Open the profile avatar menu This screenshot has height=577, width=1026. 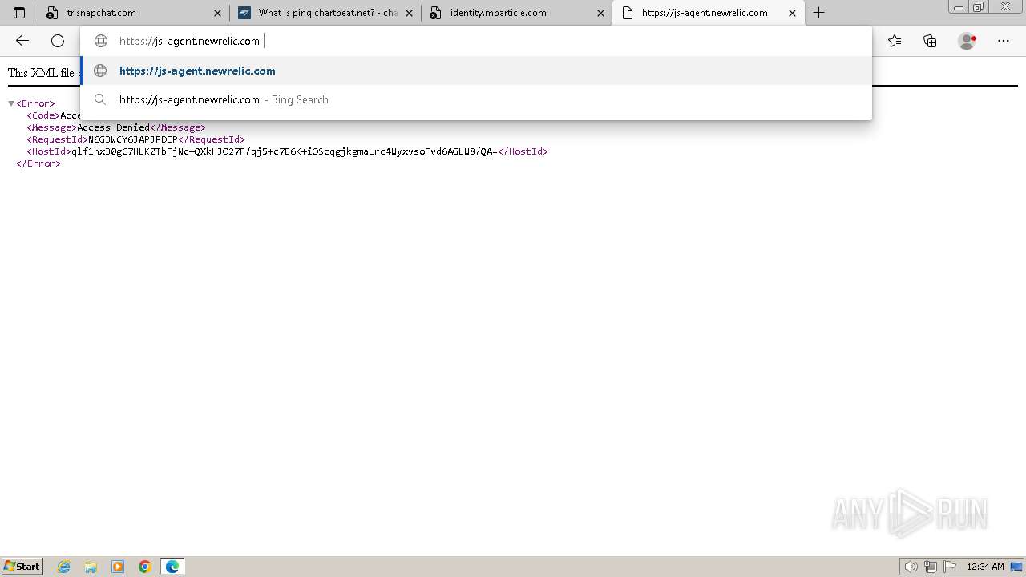tap(967, 41)
